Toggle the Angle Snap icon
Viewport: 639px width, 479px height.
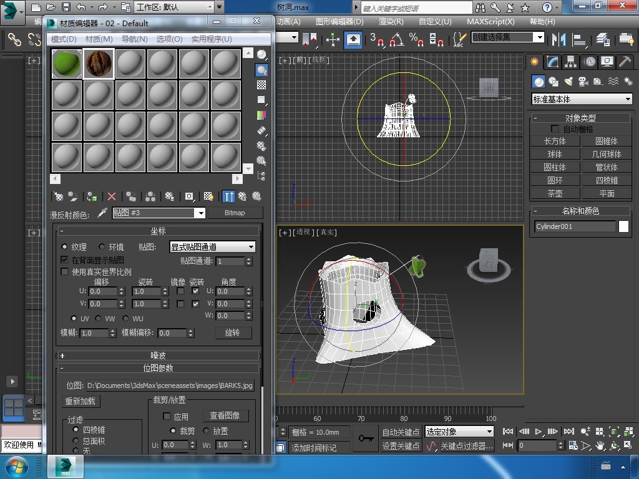(396, 39)
